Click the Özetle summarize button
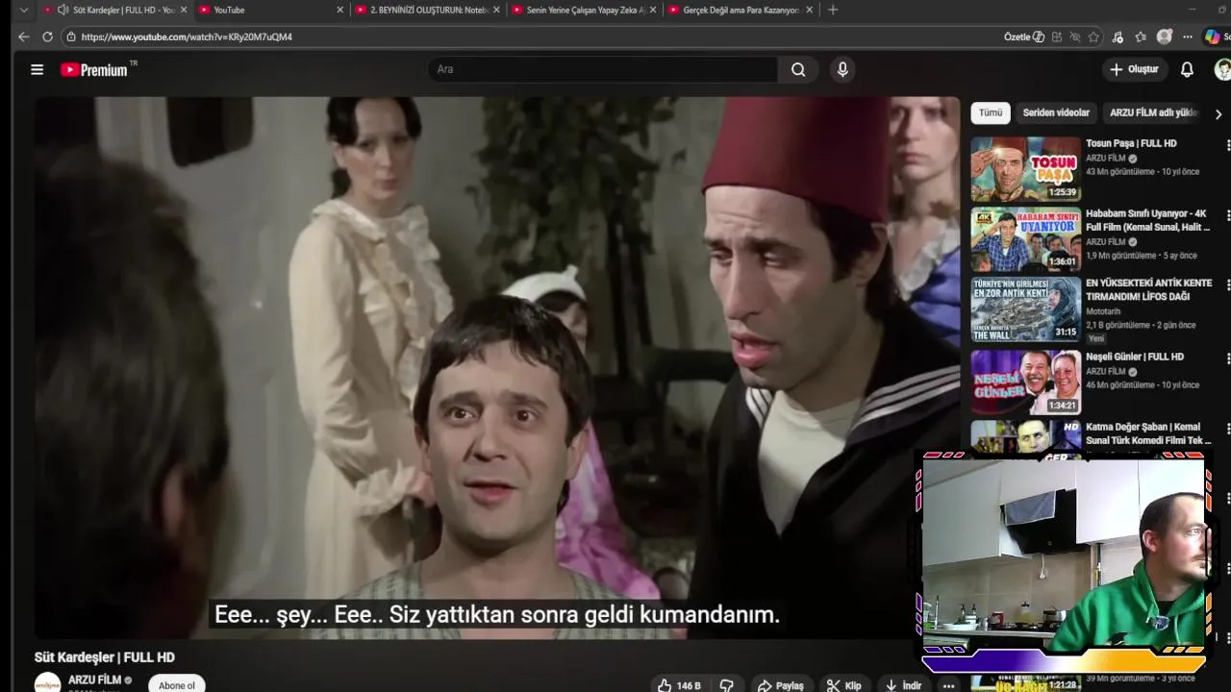Viewport: 1231px width, 692px height. click(1024, 37)
